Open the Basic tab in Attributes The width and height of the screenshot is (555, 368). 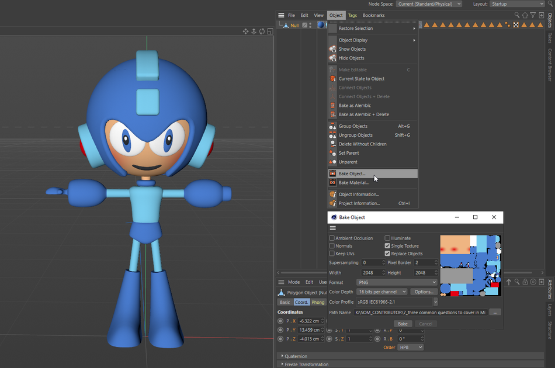pyautogui.click(x=285, y=302)
